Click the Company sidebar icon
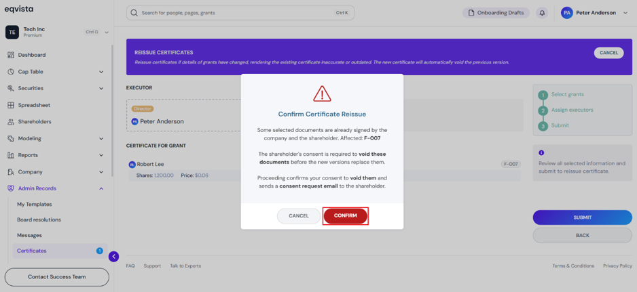The height and width of the screenshot is (292, 637). click(x=11, y=172)
